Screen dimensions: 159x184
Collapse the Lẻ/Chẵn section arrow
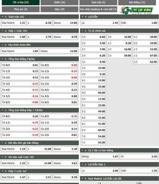coord(82,17)
